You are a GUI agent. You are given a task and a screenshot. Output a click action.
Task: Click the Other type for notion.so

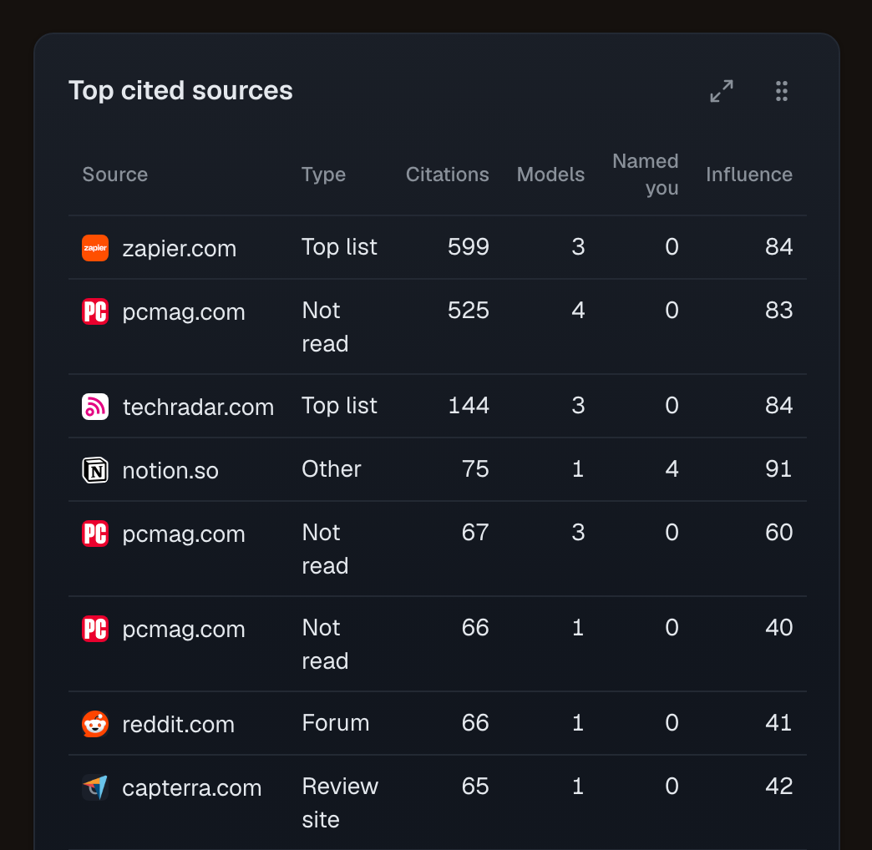click(332, 468)
